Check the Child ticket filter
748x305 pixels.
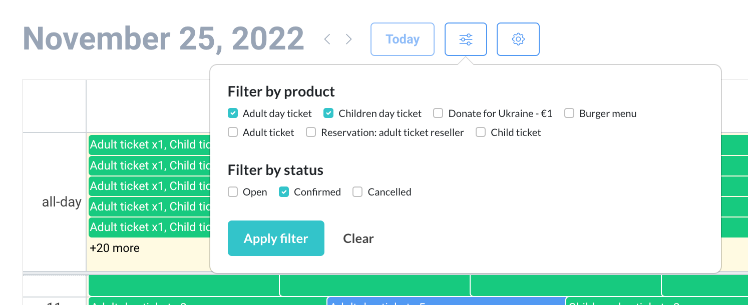point(481,132)
